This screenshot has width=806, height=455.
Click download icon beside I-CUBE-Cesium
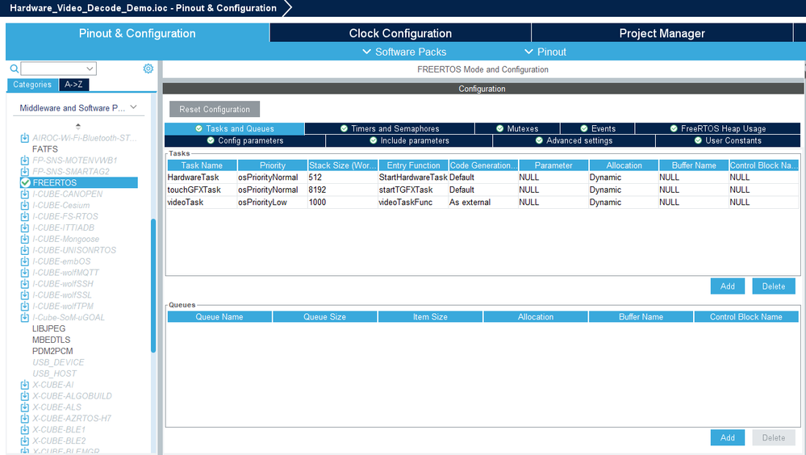coord(25,205)
